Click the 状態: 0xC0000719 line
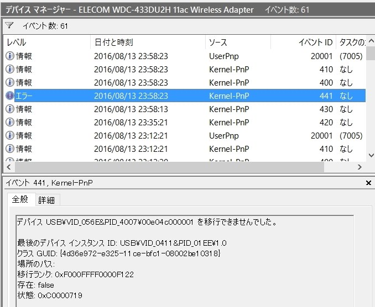This screenshot has height=307, width=375. (50, 295)
